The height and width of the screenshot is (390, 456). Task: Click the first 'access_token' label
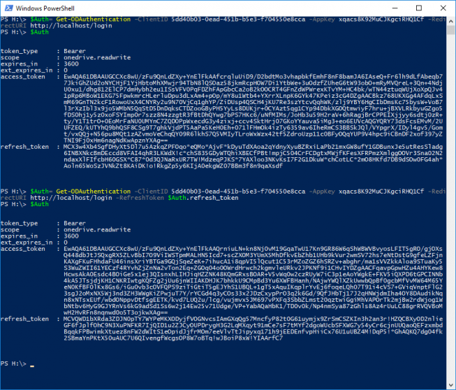pos(23,77)
